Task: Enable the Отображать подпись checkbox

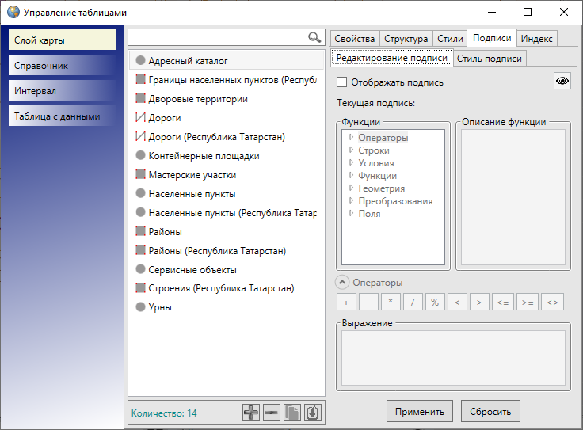Action: [342, 82]
